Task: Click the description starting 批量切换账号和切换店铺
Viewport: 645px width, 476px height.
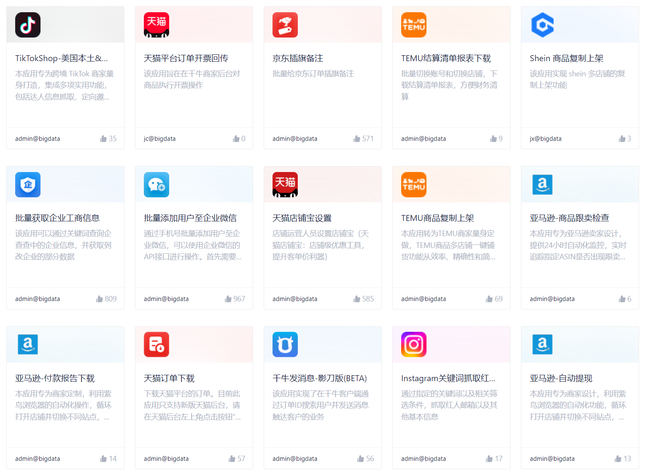Action: [449, 85]
